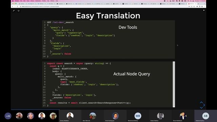Click the browser forward arrow
217x122 pixels.
(x=15, y=6)
